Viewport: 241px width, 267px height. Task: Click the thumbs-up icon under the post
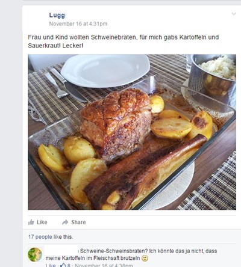point(31,222)
